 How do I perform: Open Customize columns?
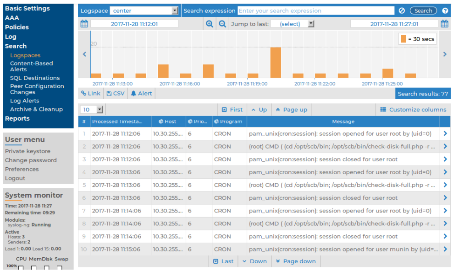click(x=413, y=109)
